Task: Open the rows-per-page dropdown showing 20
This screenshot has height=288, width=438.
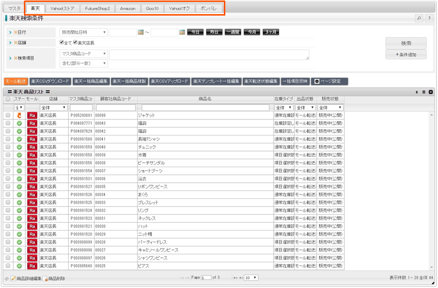Action: coord(251,278)
